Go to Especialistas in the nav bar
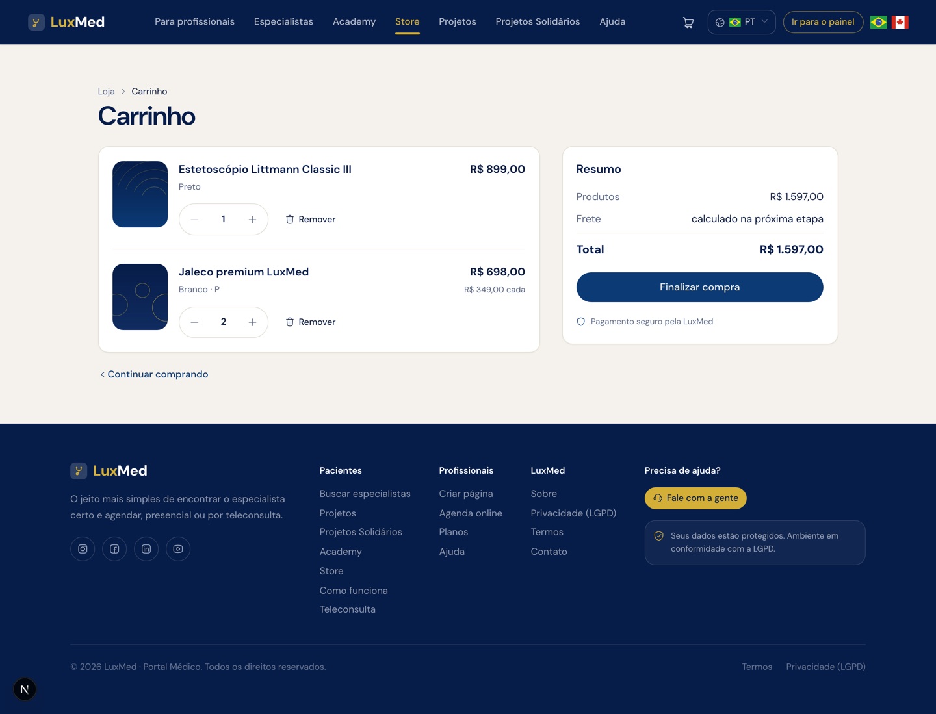 pos(283,21)
